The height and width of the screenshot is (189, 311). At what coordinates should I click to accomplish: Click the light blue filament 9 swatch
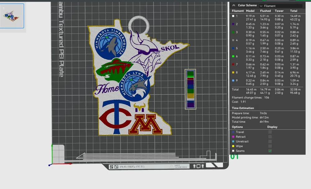click(233, 80)
